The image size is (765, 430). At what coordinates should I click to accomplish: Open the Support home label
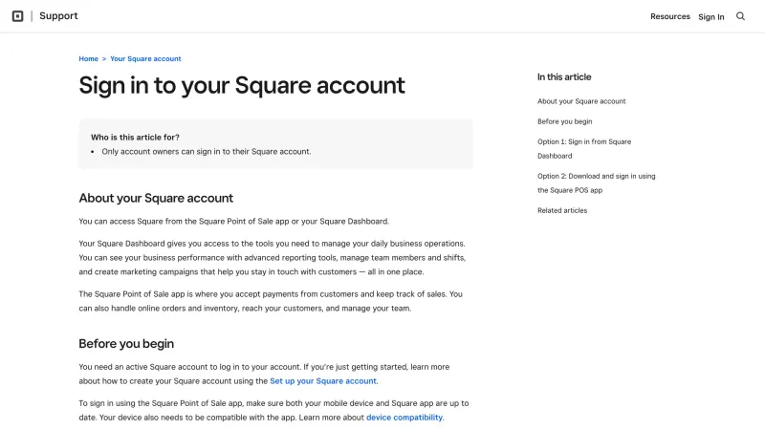tap(58, 15)
